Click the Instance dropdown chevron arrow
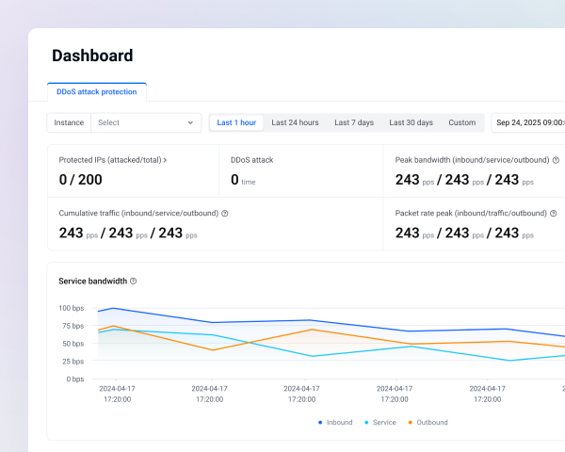Image resolution: width=565 pixels, height=452 pixels. [190, 122]
